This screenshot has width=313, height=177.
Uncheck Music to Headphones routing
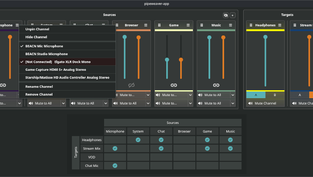(231, 140)
